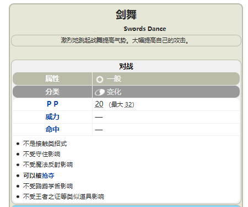Click the PP value 20
The height and width of the screenshot is (207, 248).
99,104
